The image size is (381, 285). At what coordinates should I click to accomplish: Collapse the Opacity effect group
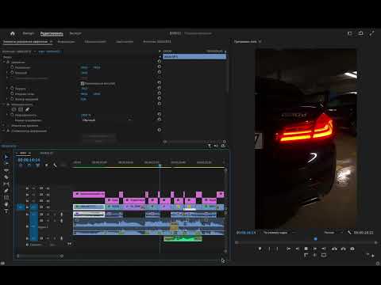click(x=4, y=104)
